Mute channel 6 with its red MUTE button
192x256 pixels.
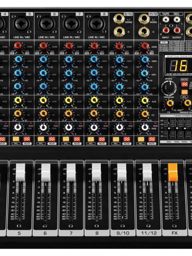click(52, 139)
